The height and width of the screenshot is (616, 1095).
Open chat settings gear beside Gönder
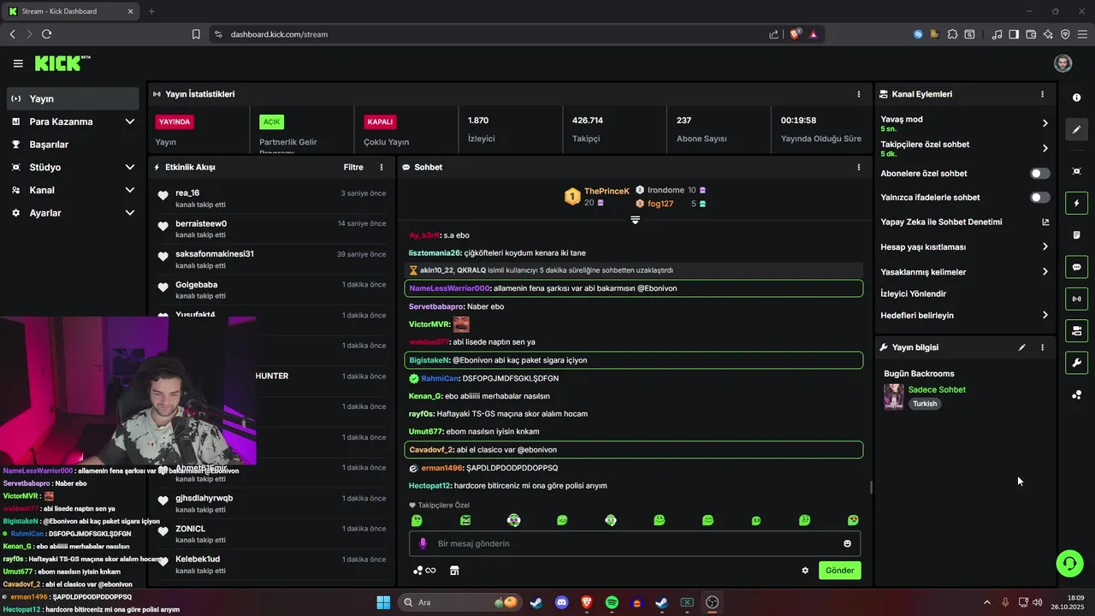[x=805, y=571]
